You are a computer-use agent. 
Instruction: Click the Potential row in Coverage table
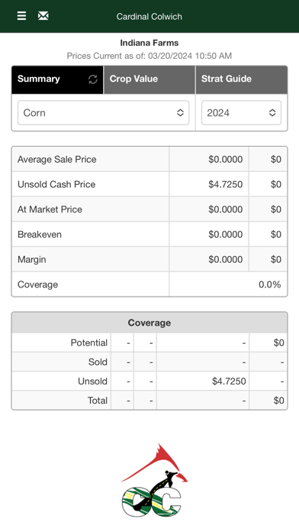pyautogui.click(x=149, y=342)
